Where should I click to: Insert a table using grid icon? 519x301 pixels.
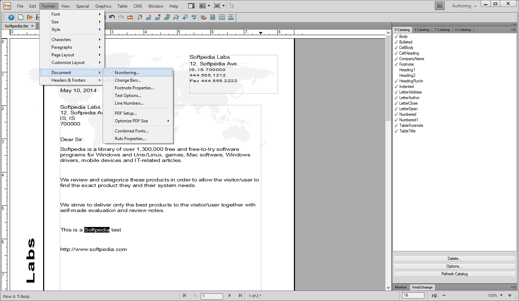(x=222, y=17)
